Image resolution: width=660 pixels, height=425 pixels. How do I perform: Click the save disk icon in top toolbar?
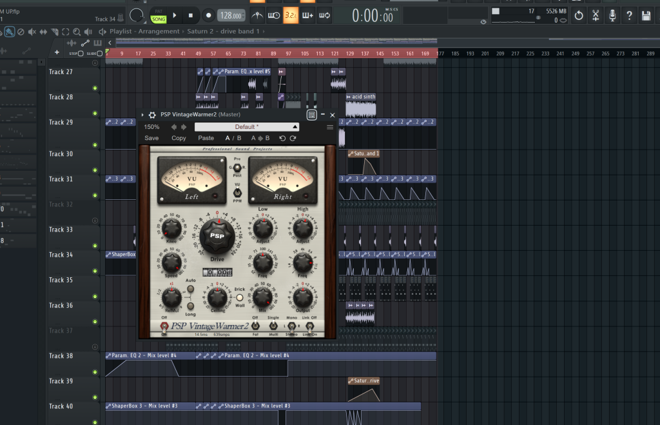[x=646, y=15]
